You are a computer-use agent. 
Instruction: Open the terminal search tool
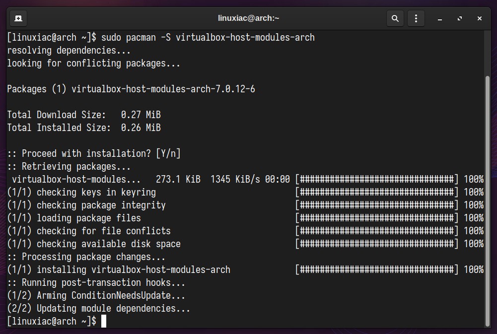pyautogui.click(x=395, y=18)
